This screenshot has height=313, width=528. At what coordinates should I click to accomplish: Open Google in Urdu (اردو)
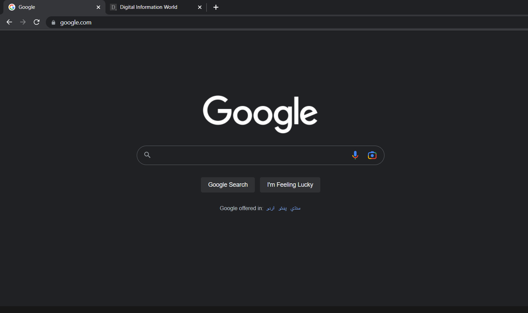(270, 208)
